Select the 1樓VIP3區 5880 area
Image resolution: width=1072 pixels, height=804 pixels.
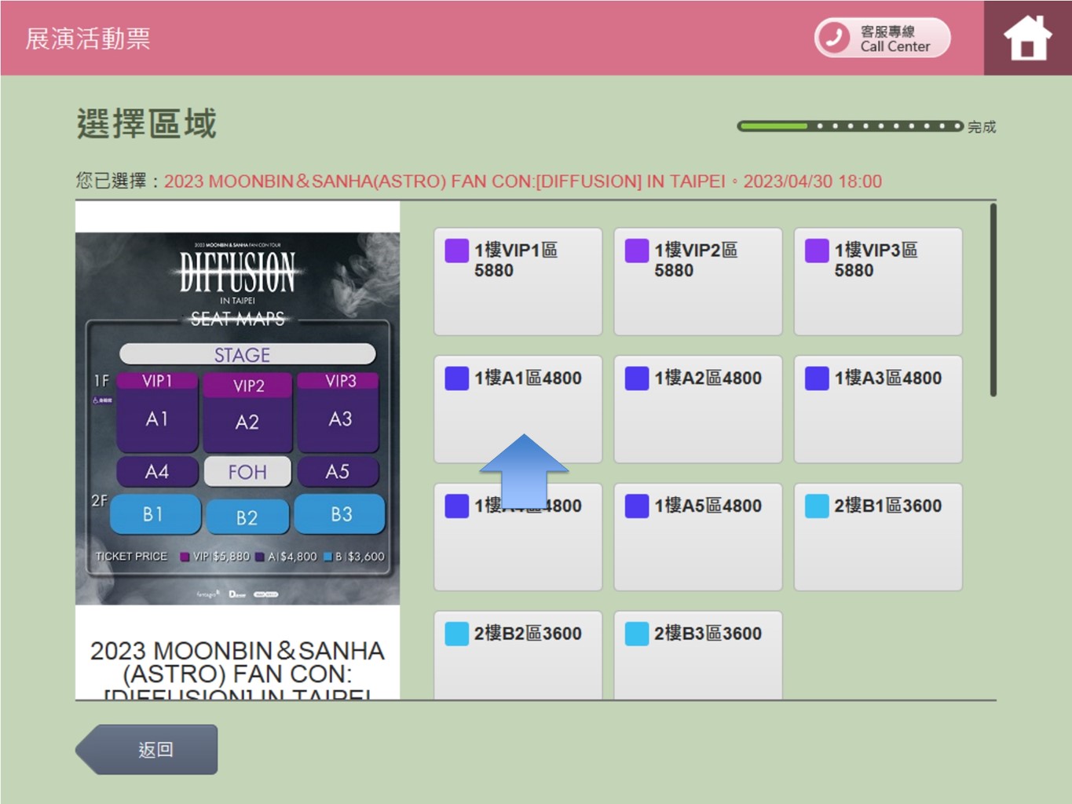878,282
